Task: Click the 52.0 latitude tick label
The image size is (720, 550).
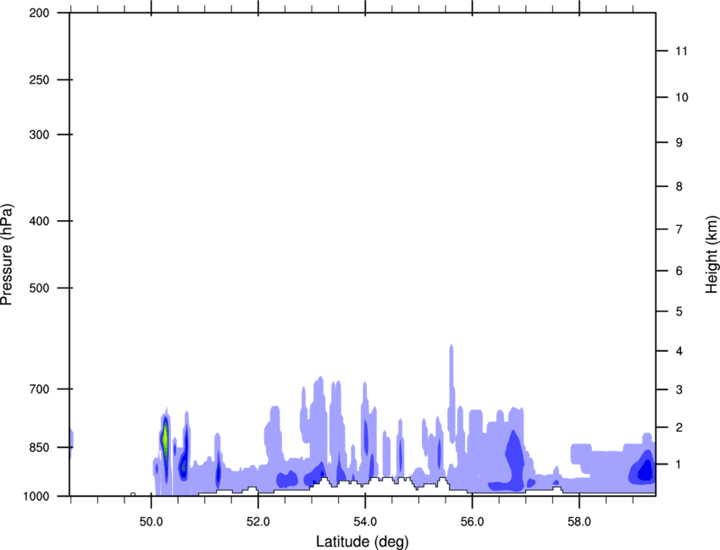Action: 258,522
